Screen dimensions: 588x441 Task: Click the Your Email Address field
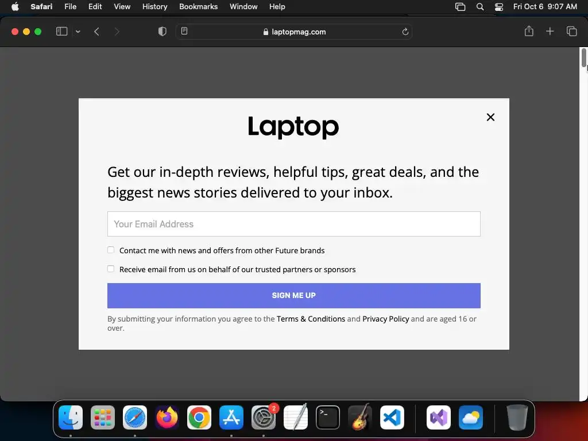[293, 224]
